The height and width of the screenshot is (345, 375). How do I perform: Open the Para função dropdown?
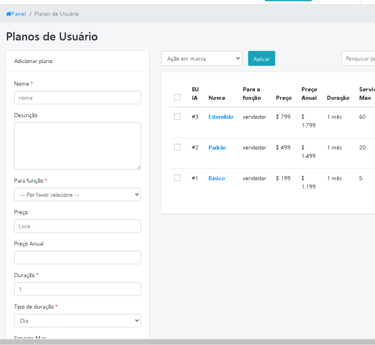[x=77, y=194]
